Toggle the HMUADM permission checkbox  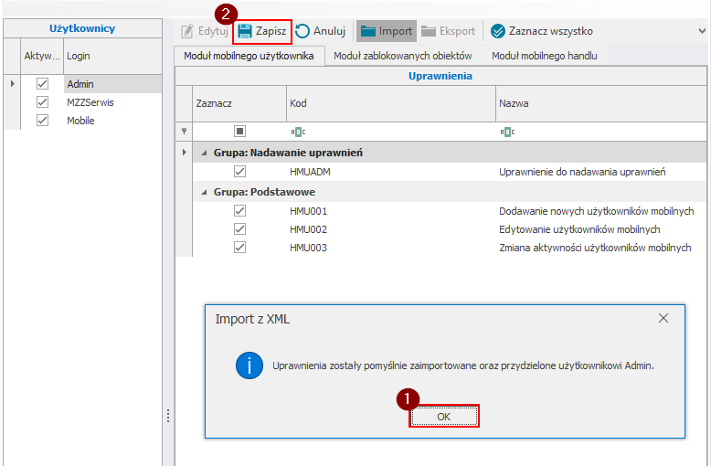tap(239, 172)
